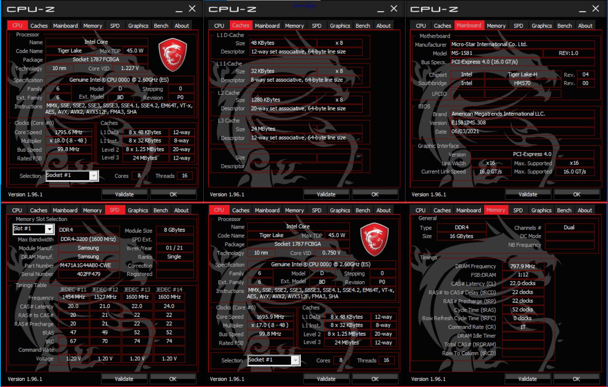Select the active SPD tab in the Slot #1 window
This screenshot has width=608, height=387.
[x=115, y=210]
